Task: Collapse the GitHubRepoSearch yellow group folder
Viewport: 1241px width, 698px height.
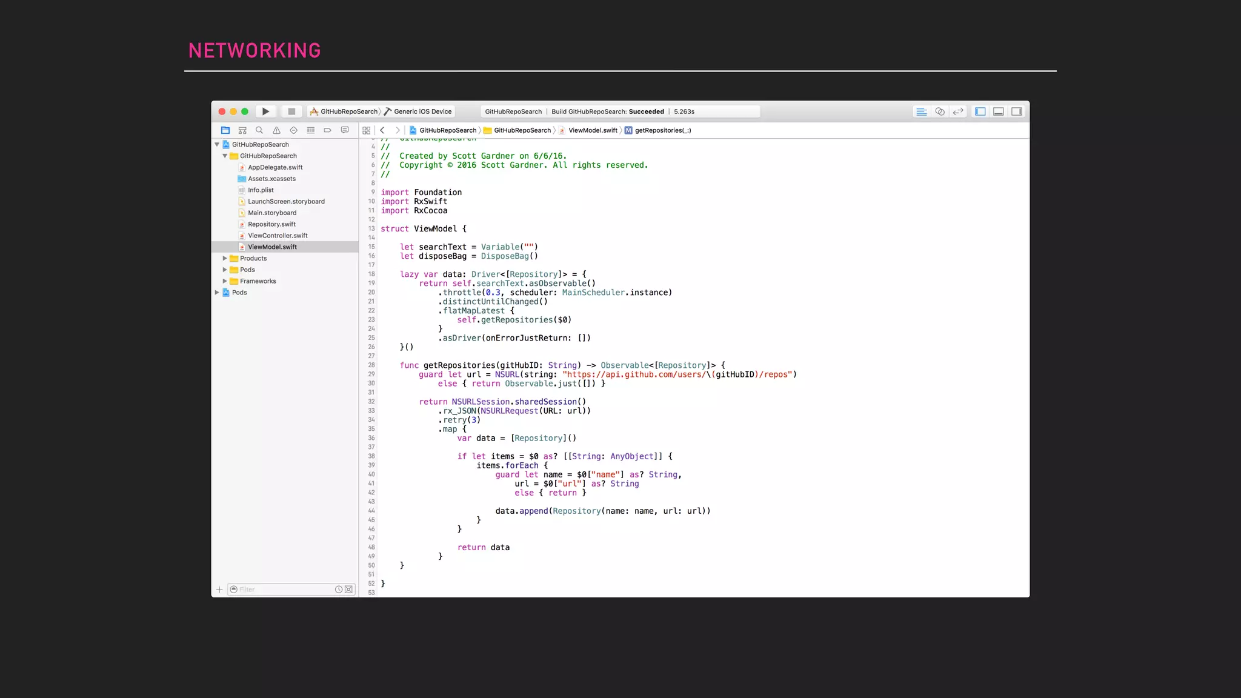Action: pos(225,156)
